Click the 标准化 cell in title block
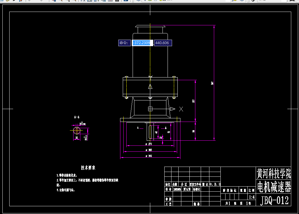299x214 pixels. [197, 189]
